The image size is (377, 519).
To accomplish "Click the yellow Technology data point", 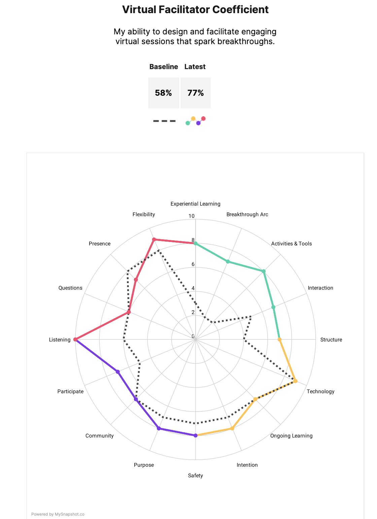I will (295, 381).
